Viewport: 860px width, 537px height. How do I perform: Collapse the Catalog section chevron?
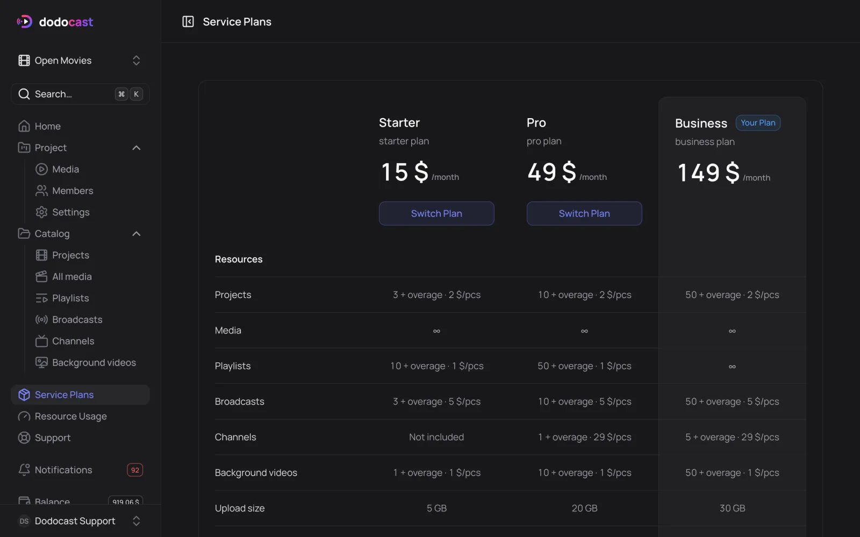137,234
